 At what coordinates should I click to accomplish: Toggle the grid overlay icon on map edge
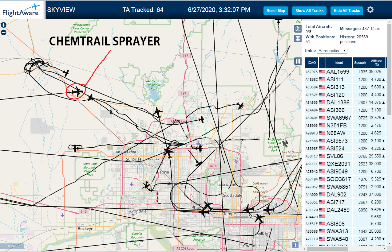click(298, 39)
